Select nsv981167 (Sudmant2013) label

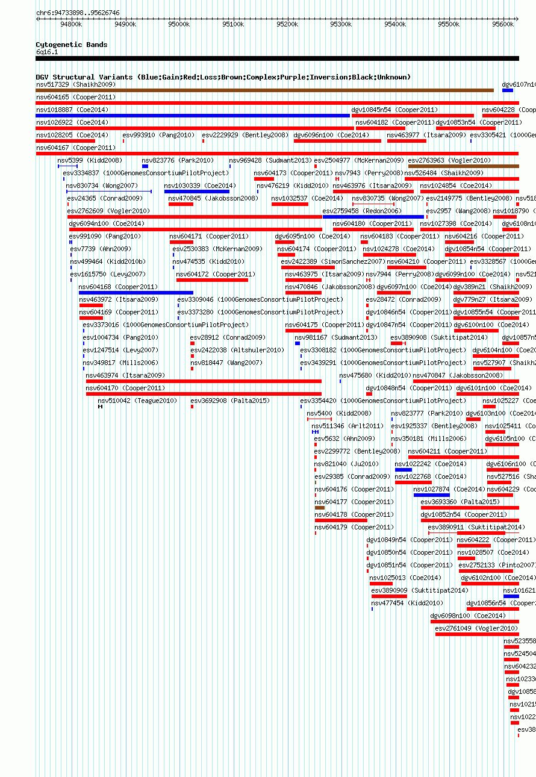point(337,337)
